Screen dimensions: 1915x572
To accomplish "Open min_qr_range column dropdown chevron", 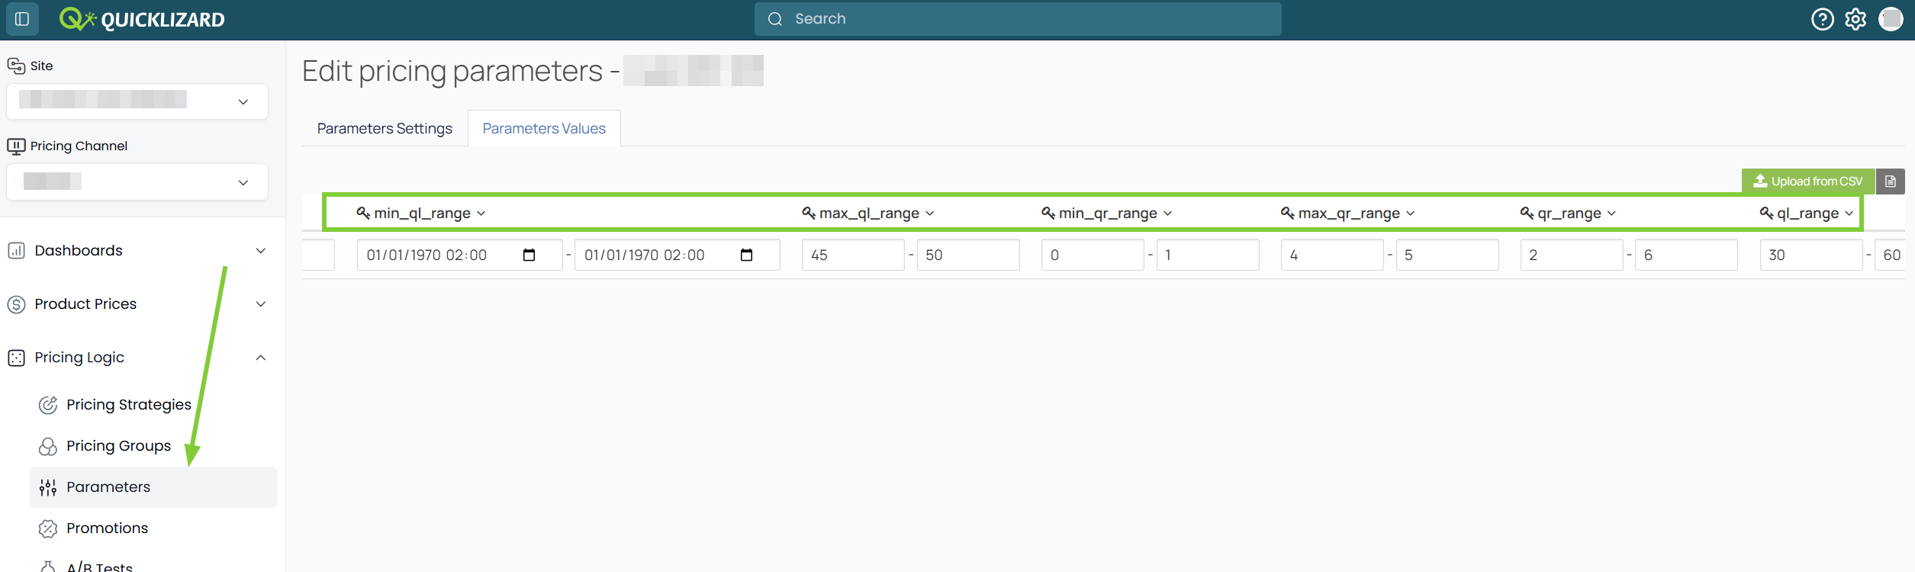I will pyautogui.click(x=1168, y=214).
